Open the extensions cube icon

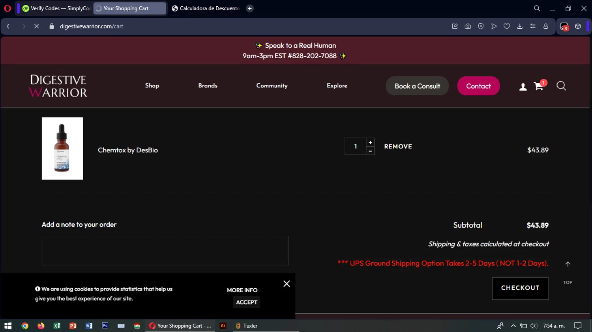pyautogui.click(x=578, y=26)
